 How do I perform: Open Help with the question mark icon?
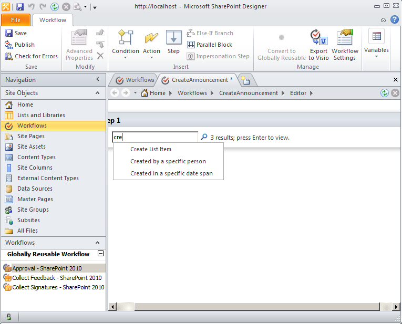click(x=395, y=19)
